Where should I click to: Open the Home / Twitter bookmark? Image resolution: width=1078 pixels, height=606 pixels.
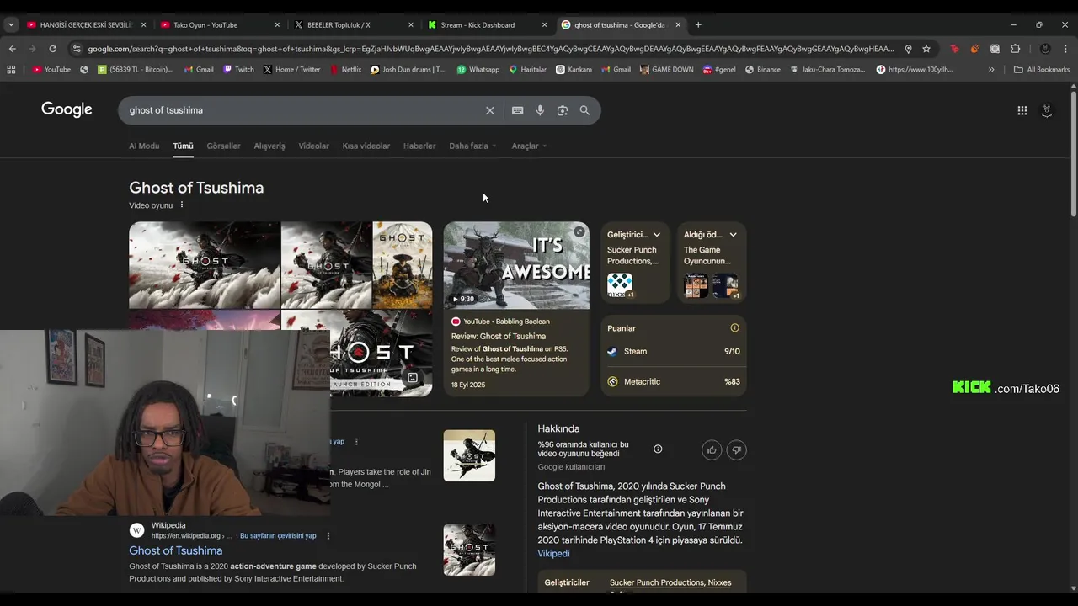click(291, 69)
